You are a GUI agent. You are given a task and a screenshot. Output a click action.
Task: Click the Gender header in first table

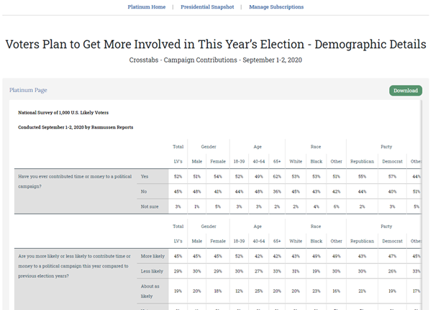209,147
